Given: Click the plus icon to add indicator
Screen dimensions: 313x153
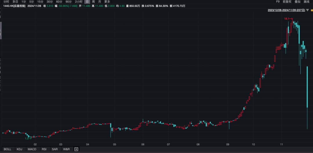Looking at the screenshot, I should click(x=76, y=149).
